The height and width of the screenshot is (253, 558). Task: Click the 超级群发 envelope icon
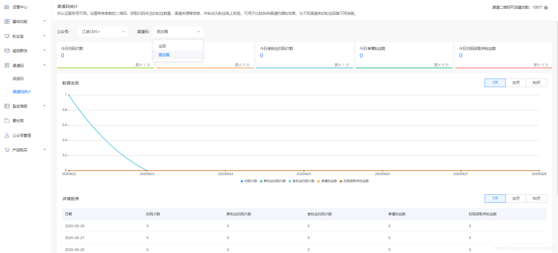pos(7,51)
